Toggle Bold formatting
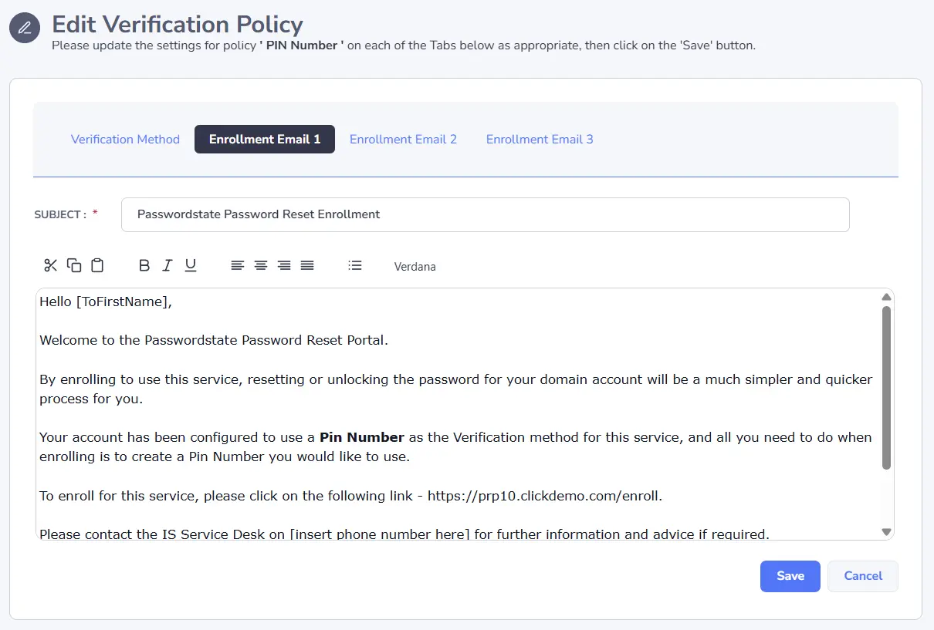Image resolution: width=934 pixels, height=630 pixels. (x=144, y=265)
